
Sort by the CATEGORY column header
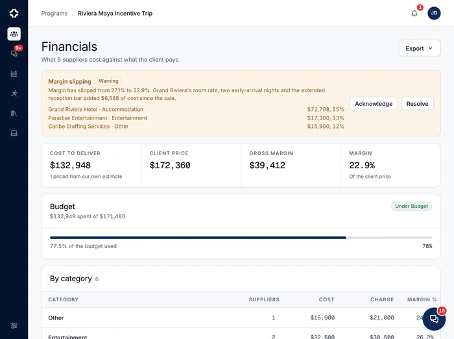click(64, 299)
